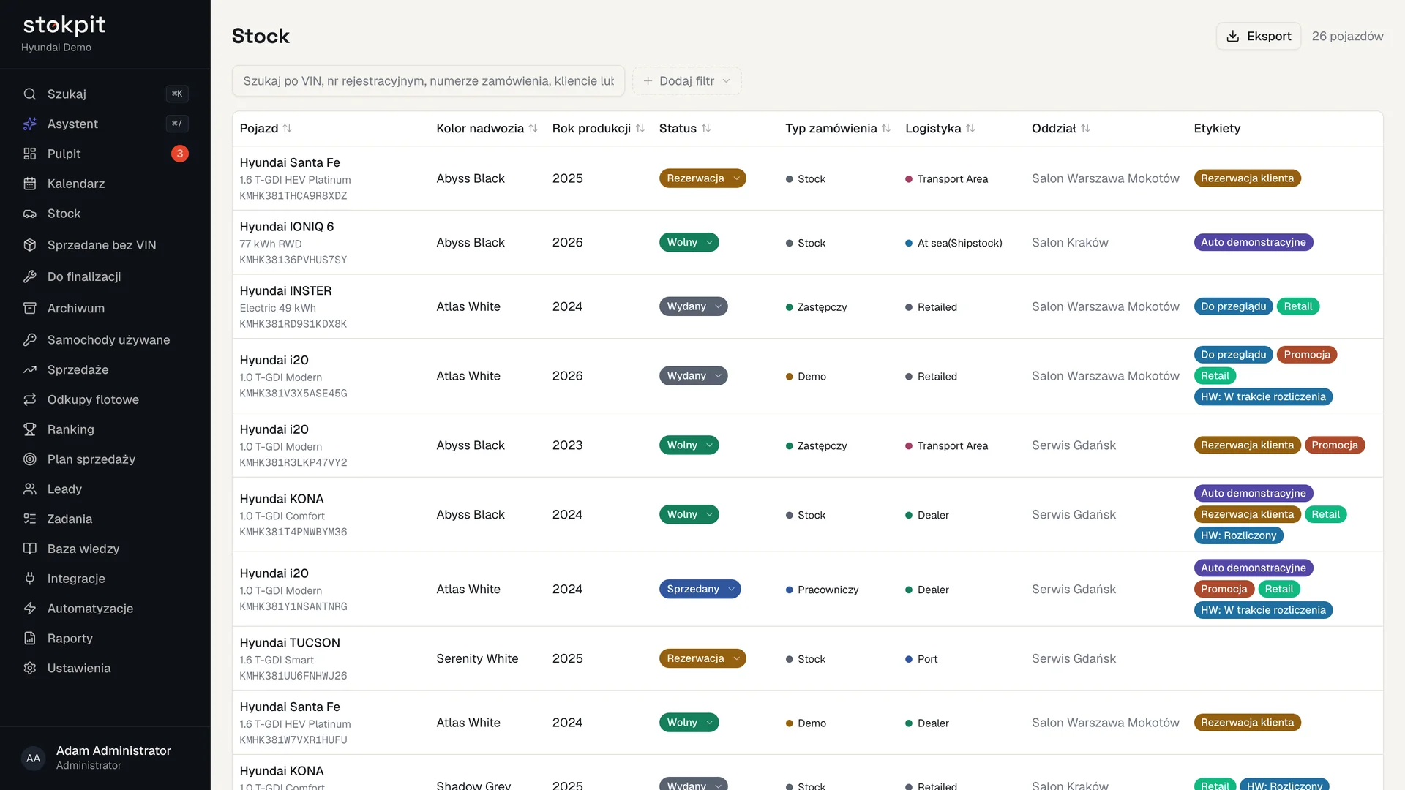Select Stock car icon in sidebar
The width and height of the screenshot is (1405, 790).
pos(30,214)
